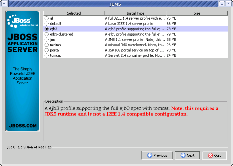Click the "JBoss, a division of Red Hat" footer label

coord(29,147)
